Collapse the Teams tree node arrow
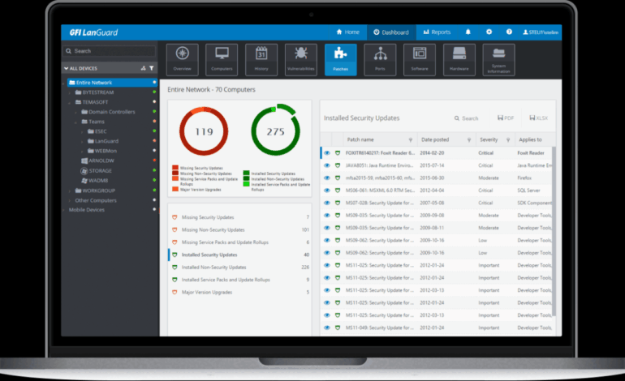 [x=75, y=122]
